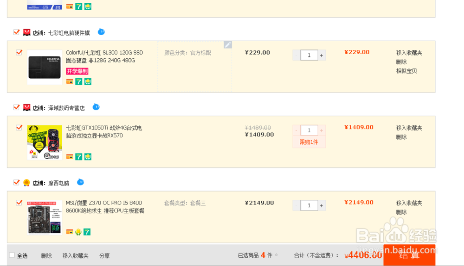The width and height of the screenshot is (464, 266).
Task: Move the GTX1050Ti item to favorites
Action: [409, 128]
